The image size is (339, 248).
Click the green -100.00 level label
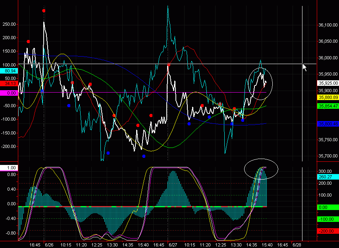click(x=328, y=219)
